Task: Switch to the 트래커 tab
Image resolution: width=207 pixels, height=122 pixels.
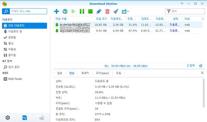Action: 85,73
